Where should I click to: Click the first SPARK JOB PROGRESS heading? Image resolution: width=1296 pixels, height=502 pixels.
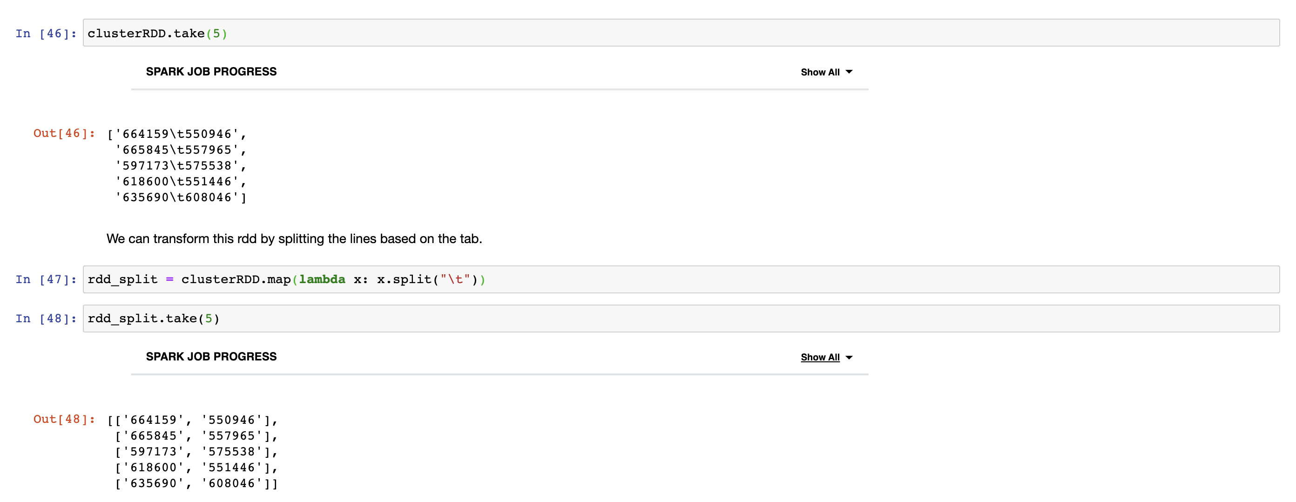(211, 72)
